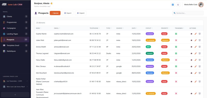This screenshot has width=207, height=98.
Task: View Thomas Legrand details eye icon
Action: pos(191,53)
